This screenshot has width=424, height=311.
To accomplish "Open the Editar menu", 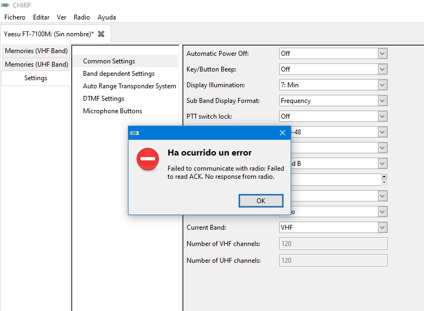I will click(x=41, y=17).
